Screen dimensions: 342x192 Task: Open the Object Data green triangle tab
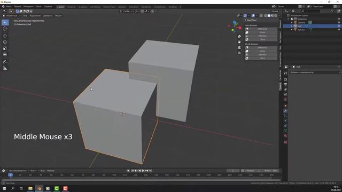(x=285, y=131)
